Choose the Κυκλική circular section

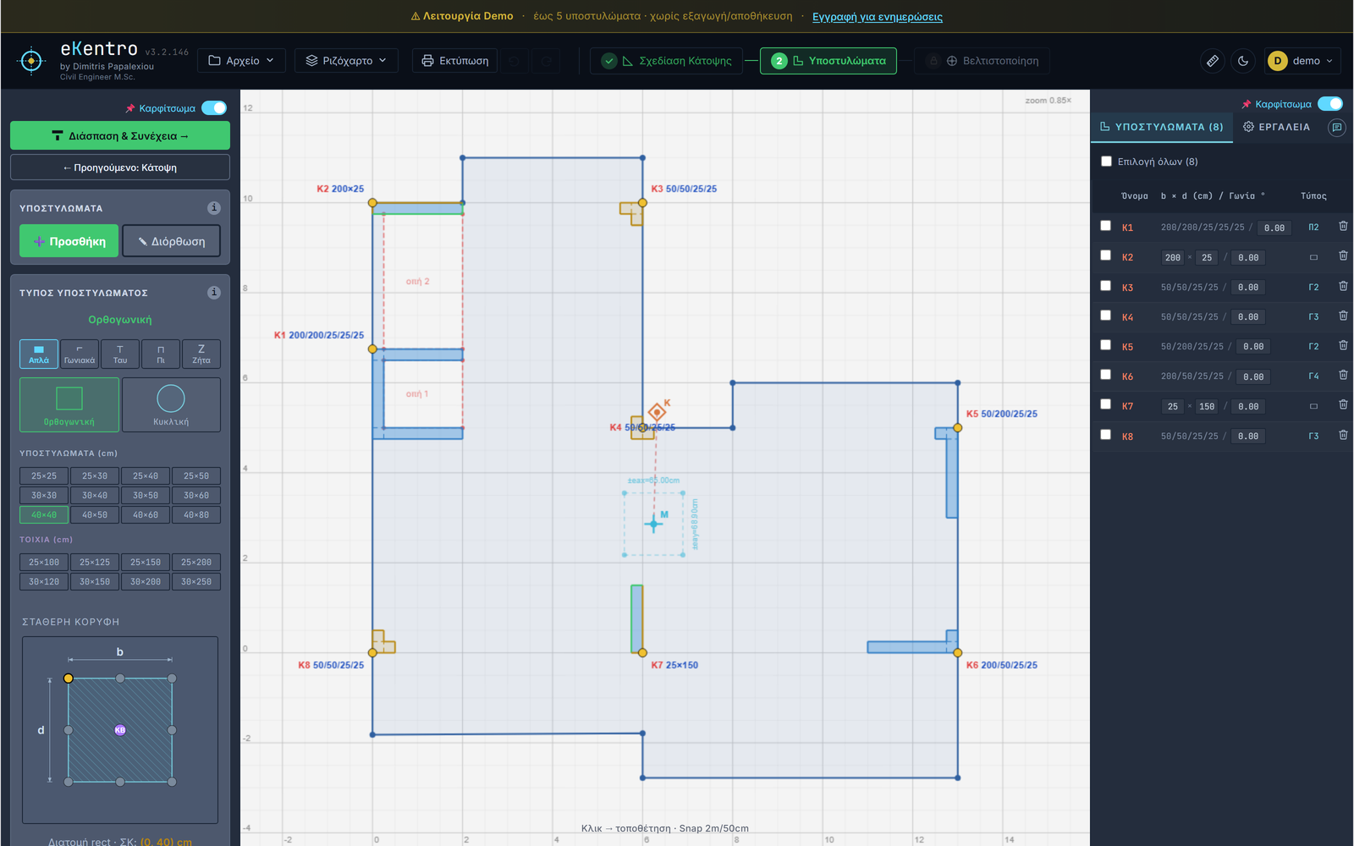click(x=171, y=404)
